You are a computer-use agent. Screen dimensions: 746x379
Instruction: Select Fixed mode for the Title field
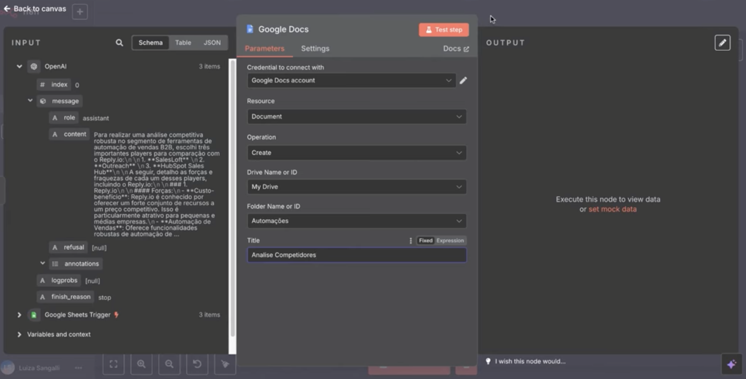[x=425, y=240]
